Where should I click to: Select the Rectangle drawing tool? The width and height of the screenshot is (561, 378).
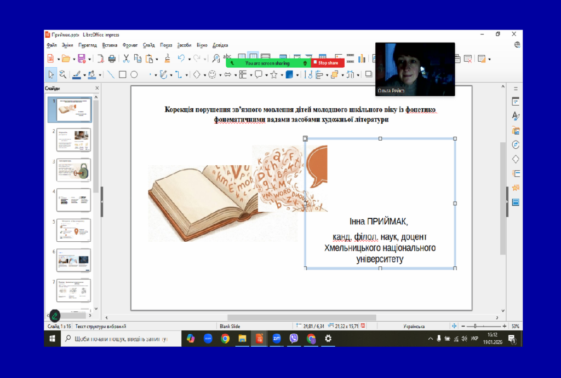[x=123, y=75]
